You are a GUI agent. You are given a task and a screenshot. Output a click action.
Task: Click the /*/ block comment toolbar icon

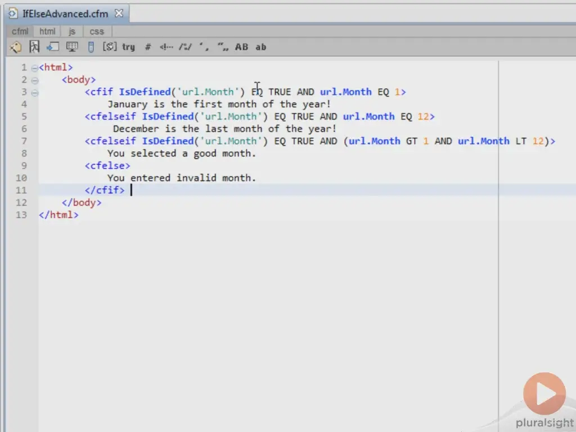click(185, 47)
